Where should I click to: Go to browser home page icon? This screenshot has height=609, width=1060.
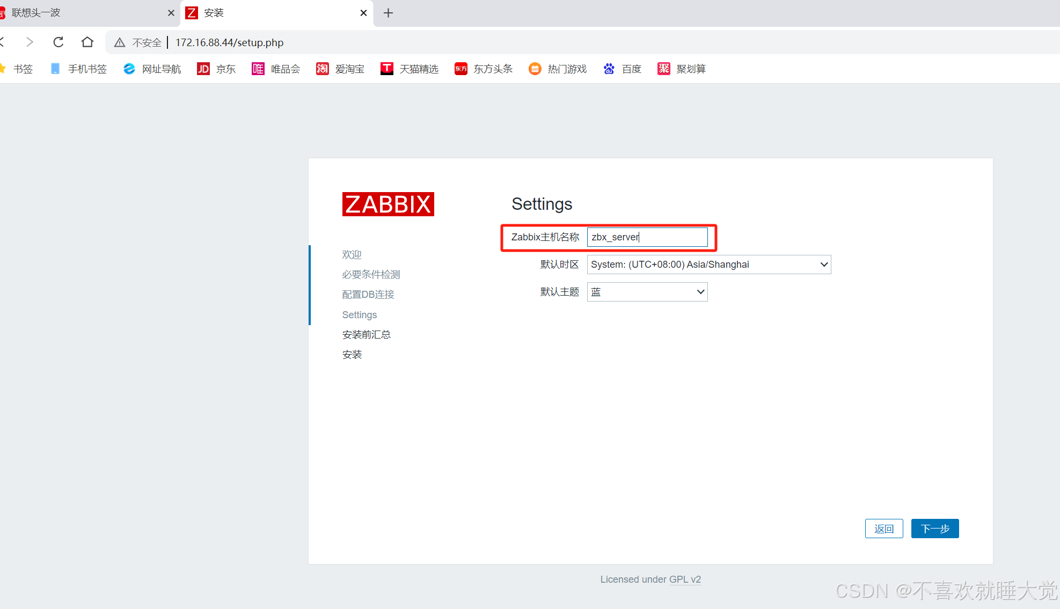(x=87, y=42)
